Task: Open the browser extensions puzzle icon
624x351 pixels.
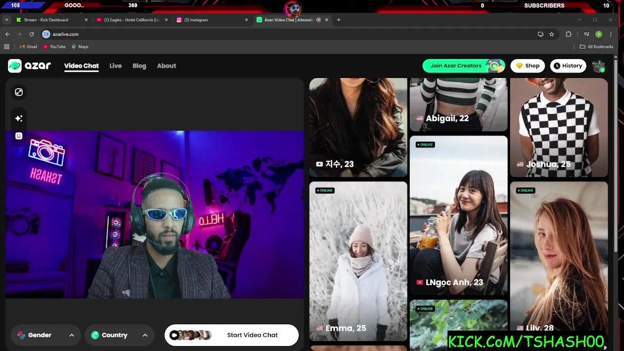Action: [x=568, y=34]
